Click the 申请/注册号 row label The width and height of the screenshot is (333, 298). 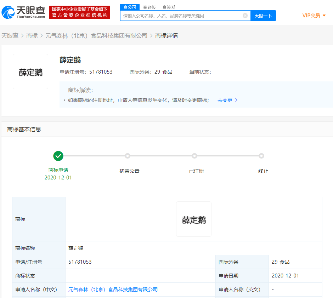pyautogui.click(x=29, y=262)
